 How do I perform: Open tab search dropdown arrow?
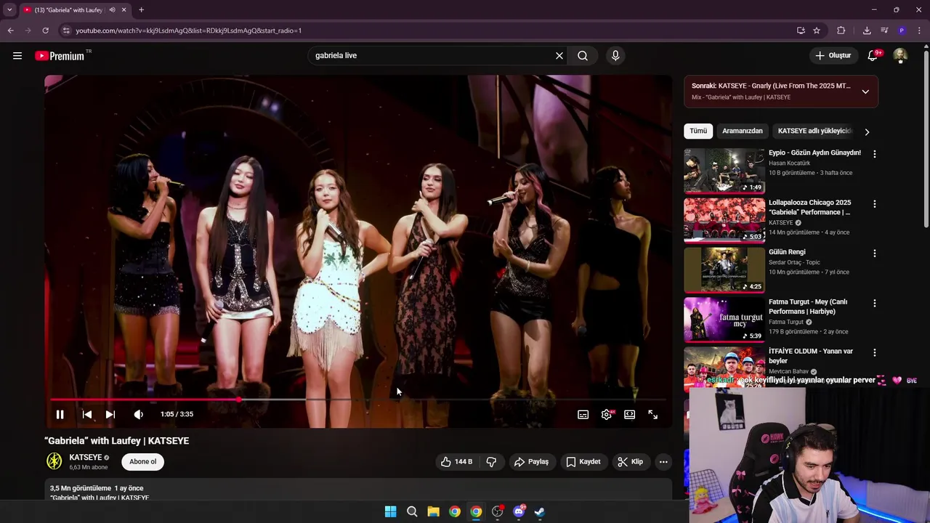coord(9,9)
